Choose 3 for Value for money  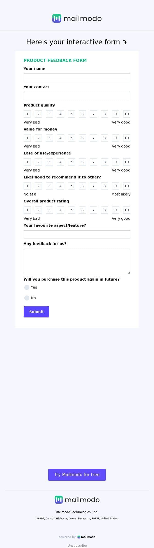[49, 138]
